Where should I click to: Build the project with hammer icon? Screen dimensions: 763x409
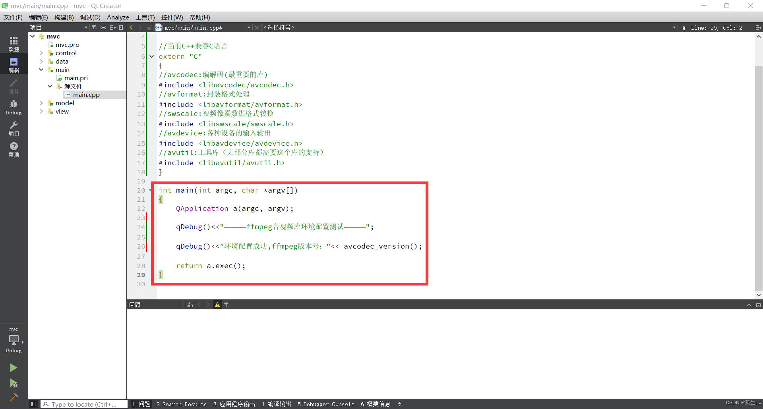14,397
